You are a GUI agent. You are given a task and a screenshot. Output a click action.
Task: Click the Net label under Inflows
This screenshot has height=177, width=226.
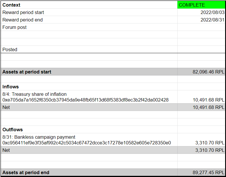pyautogui.click(x=6, y=107)
